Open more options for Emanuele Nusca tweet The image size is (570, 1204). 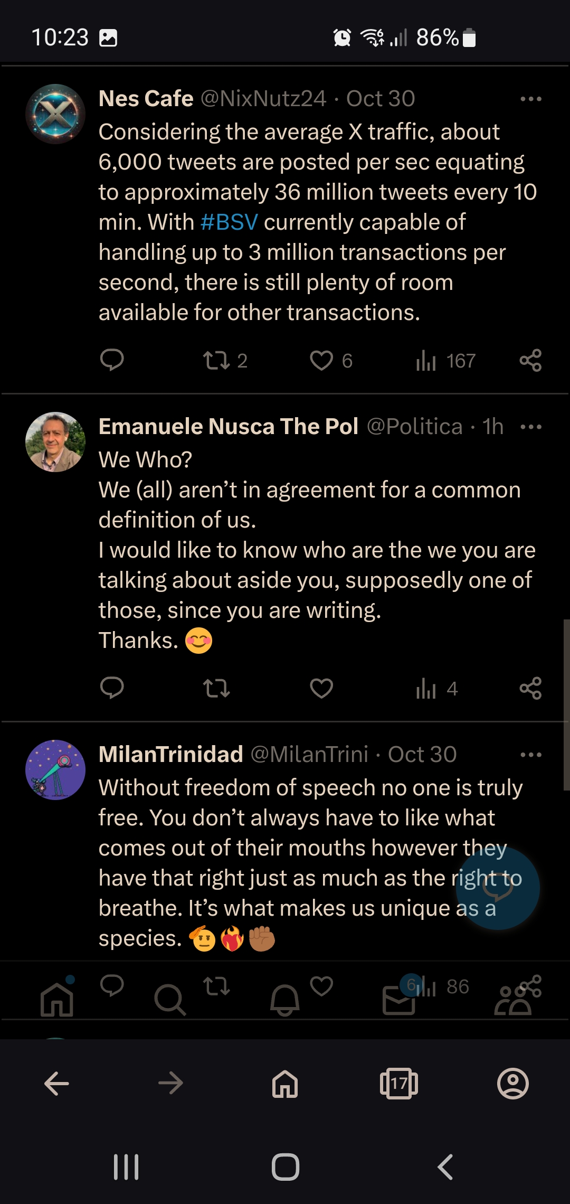(531, 427)
